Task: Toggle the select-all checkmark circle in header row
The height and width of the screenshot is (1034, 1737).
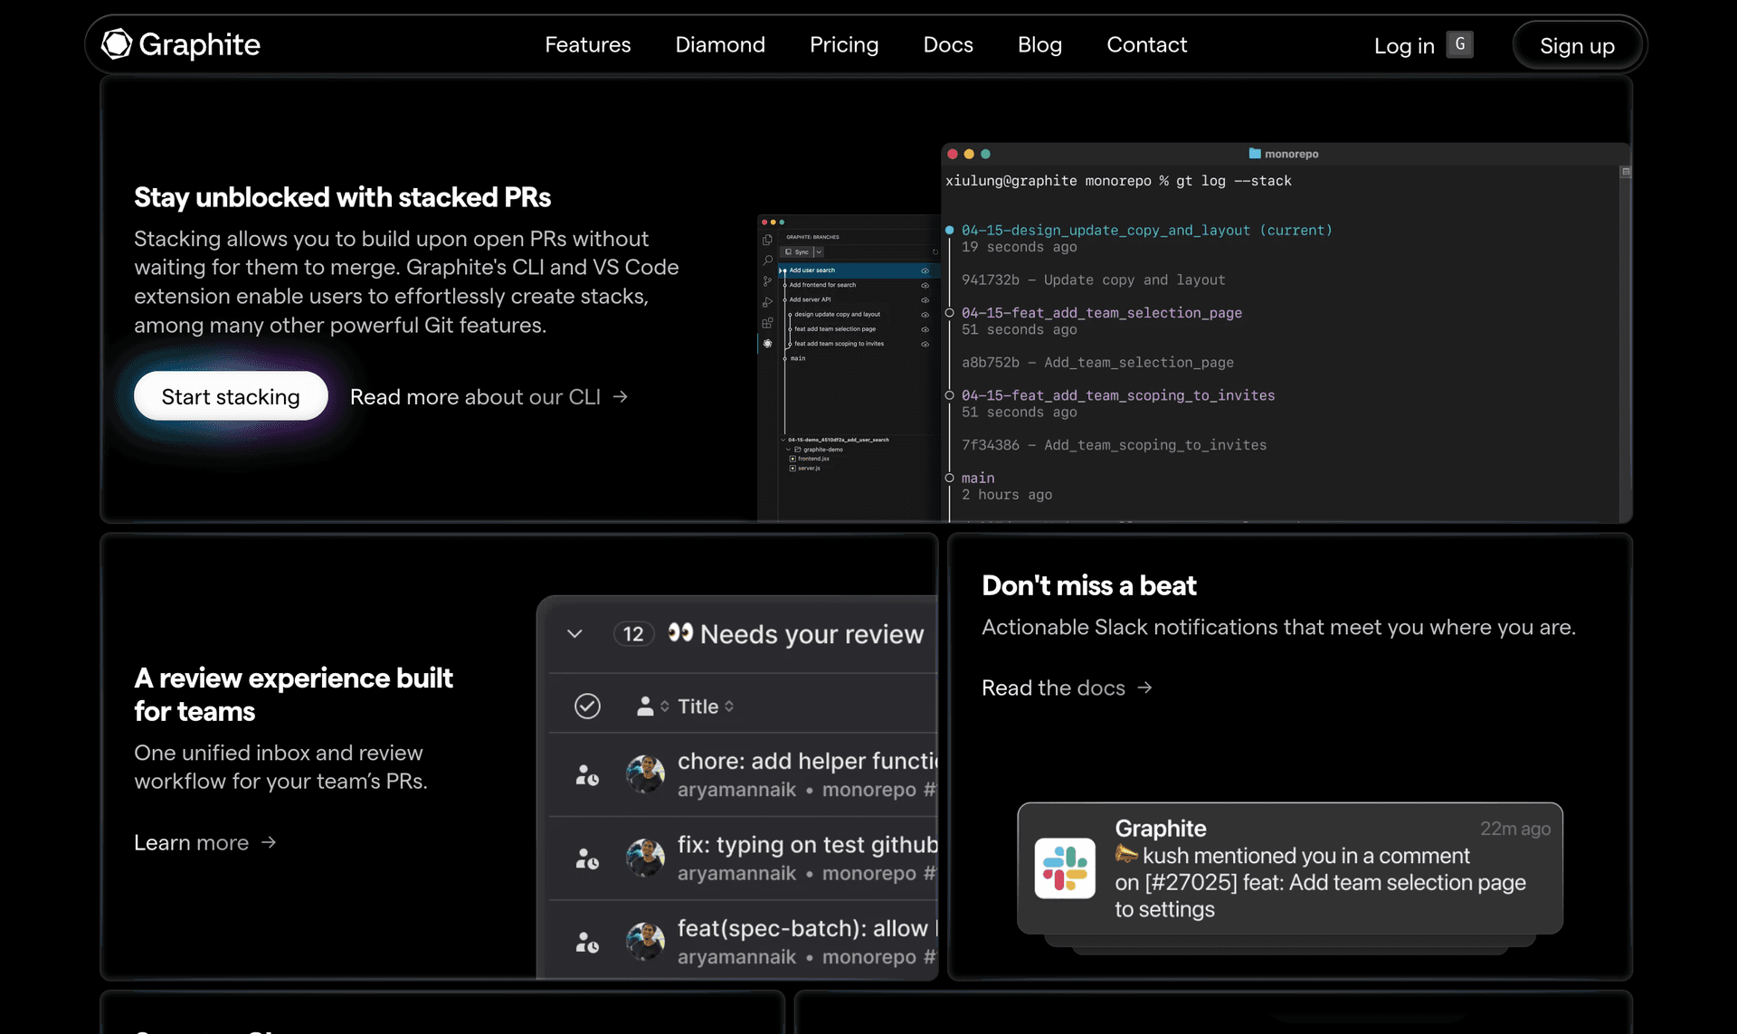Action: pyautogui.click(x=587, y=706)
